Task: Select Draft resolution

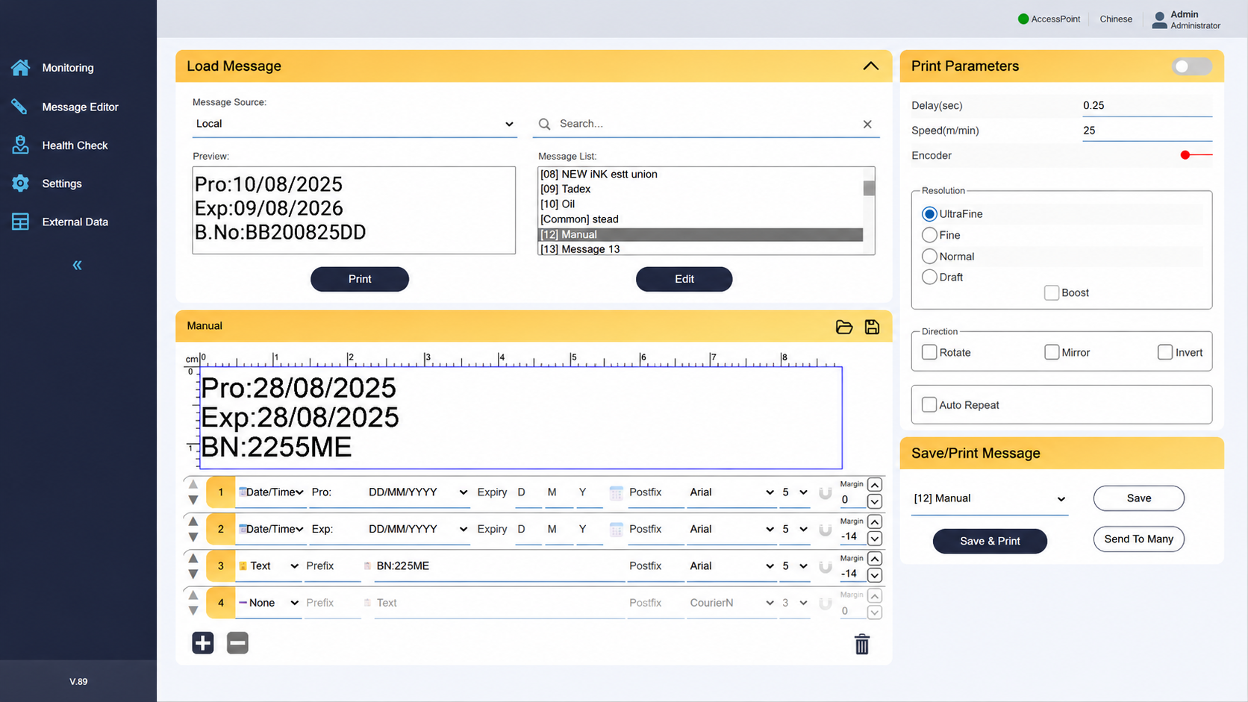Action: [x=929, y=277]
